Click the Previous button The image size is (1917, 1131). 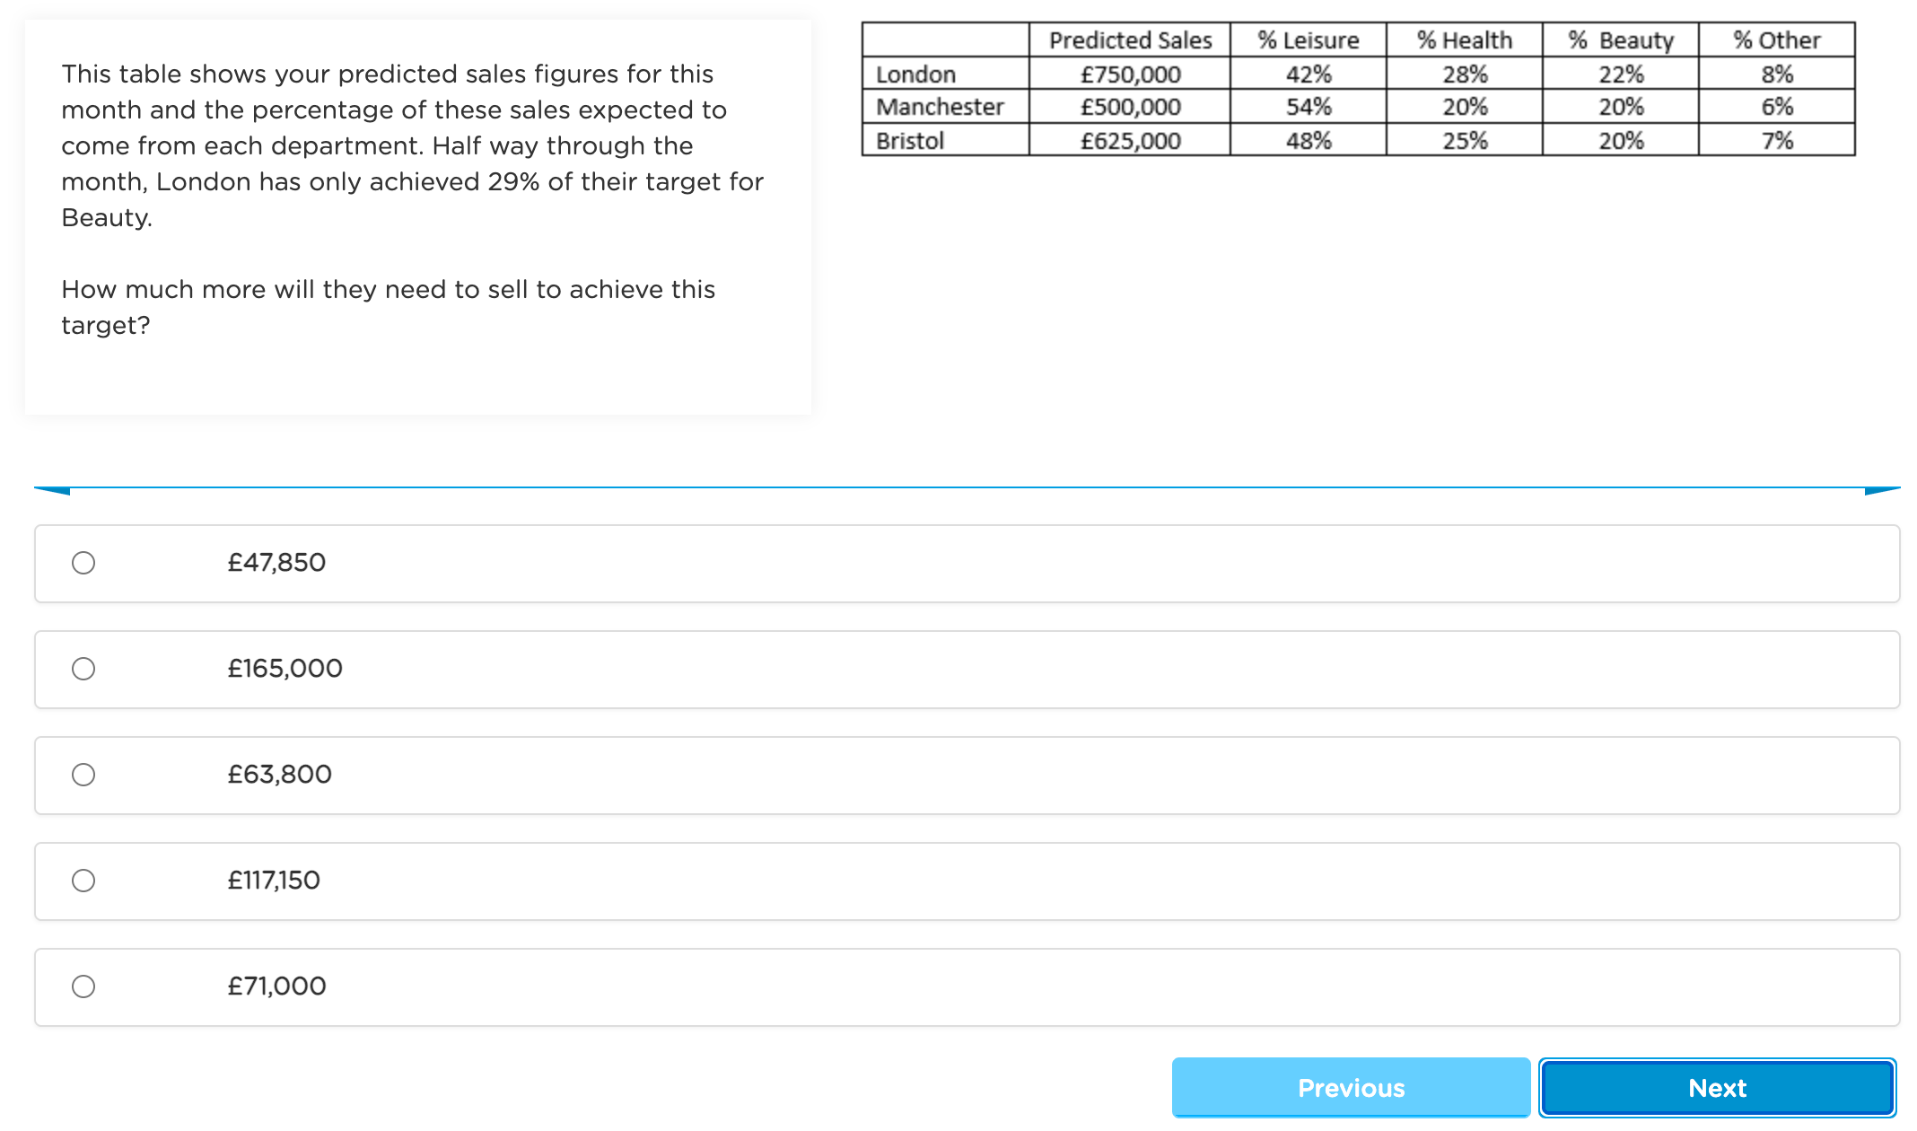point(1349,1088)
